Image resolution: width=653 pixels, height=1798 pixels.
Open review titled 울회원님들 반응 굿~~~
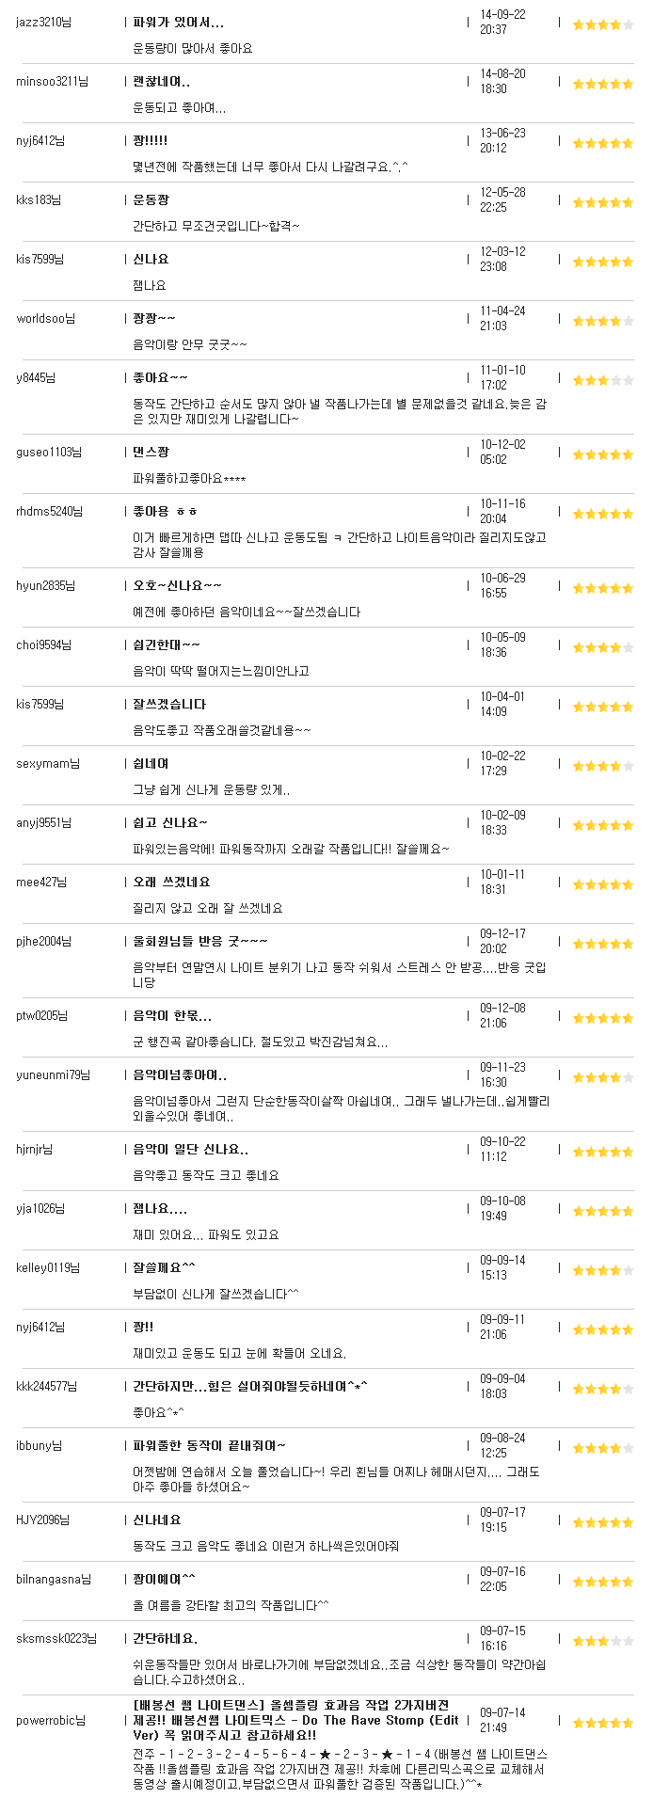point(200,941)
